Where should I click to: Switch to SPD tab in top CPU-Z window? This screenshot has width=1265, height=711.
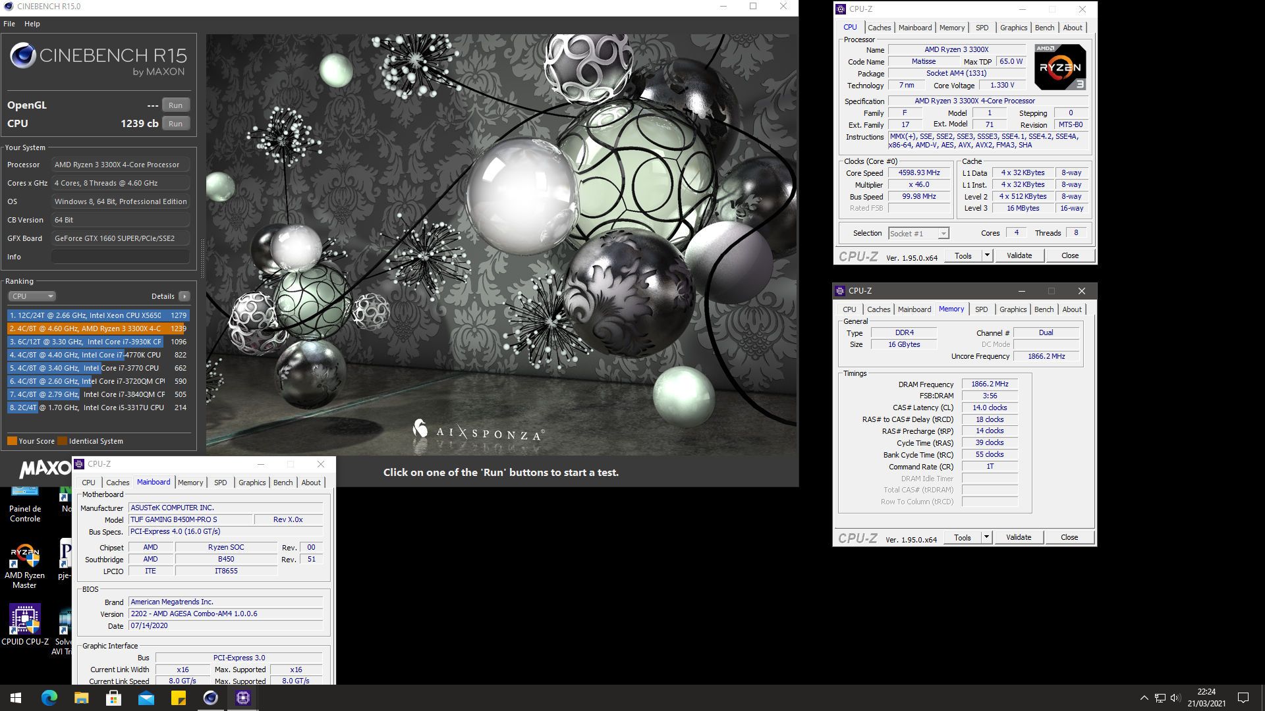982,28
